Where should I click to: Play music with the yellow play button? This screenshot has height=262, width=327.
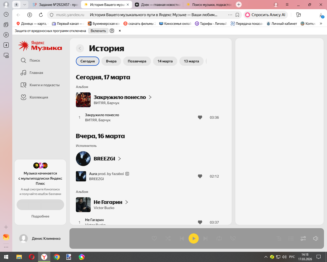tap(194, 238)
